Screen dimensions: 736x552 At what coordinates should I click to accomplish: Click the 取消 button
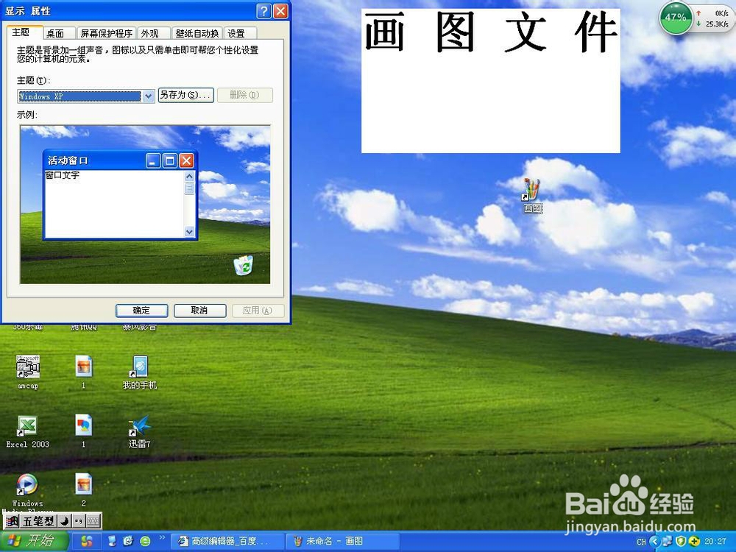tap(200, 311)
